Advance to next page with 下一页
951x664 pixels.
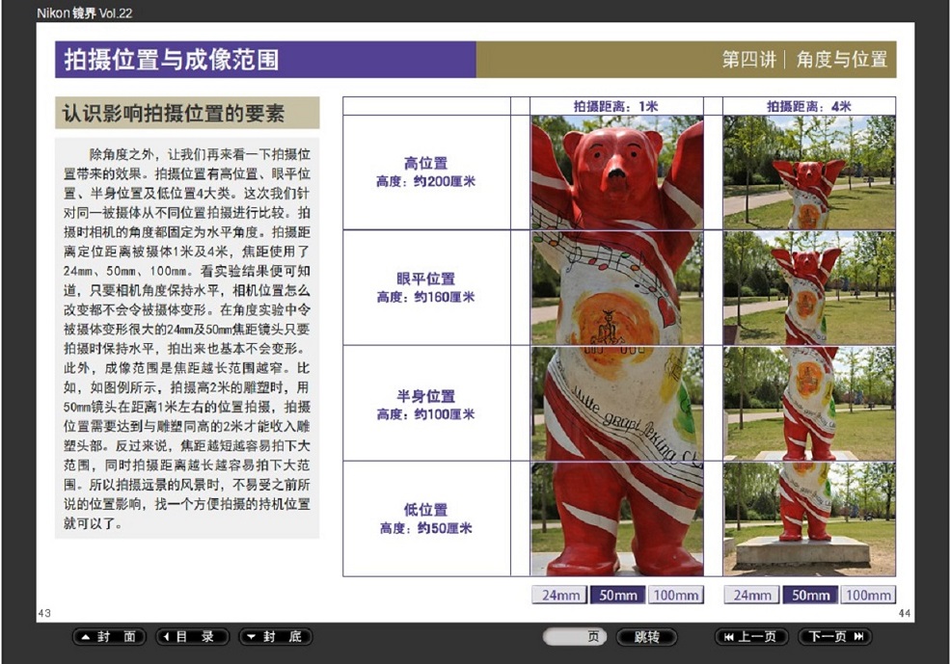(834, 637)
